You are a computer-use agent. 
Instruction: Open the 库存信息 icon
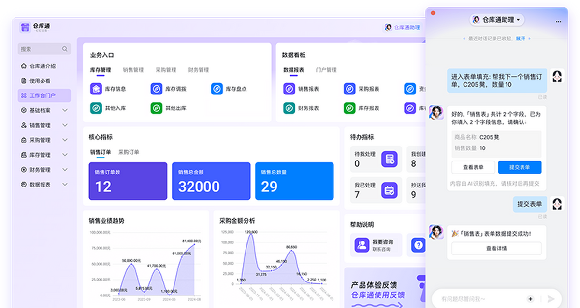pos(96,89)
